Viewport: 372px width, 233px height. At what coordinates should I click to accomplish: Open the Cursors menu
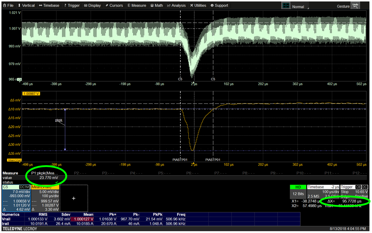[114, 5]
